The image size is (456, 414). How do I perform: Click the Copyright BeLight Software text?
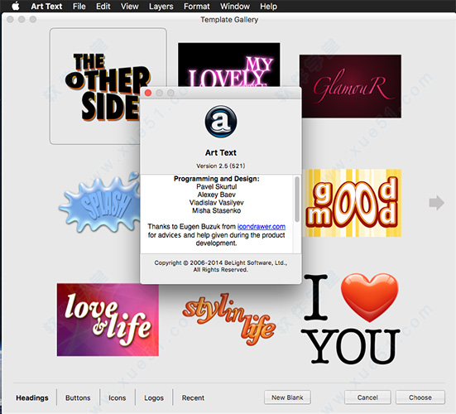[x=221, y=267]
